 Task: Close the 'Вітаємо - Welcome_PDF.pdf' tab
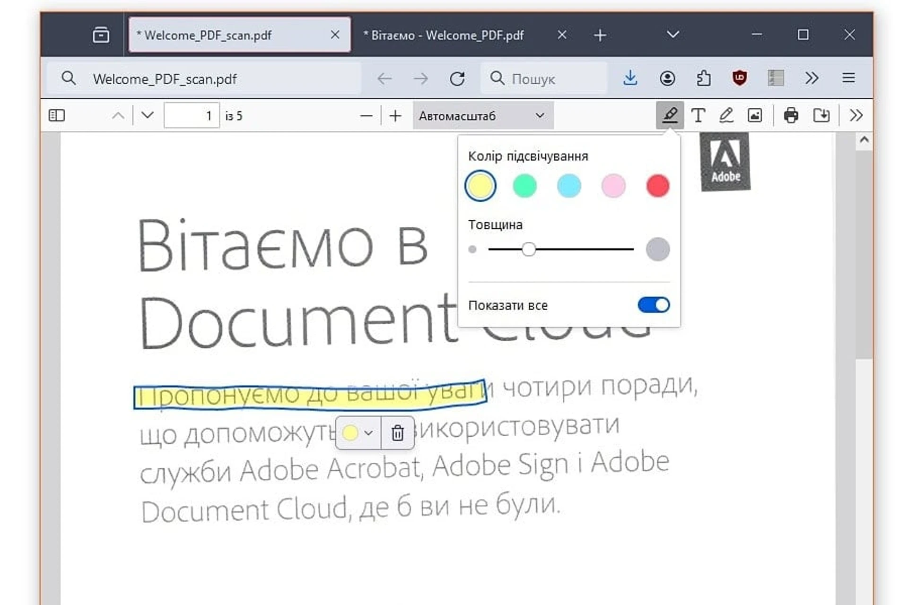click(x=562, y=35)
